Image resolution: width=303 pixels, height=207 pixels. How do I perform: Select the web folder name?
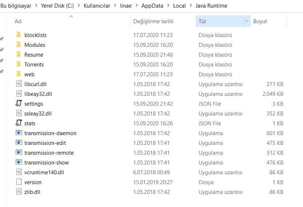[x=29, y=74]
